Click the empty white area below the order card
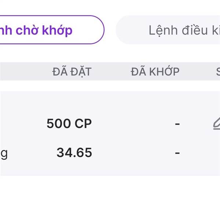This screenshot has width=220, height=220. 110,198
